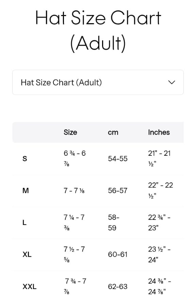This screenshot has height=301, width=196.
Task: Click the 54-55 cm cell
Action: (x=118, y=159)
